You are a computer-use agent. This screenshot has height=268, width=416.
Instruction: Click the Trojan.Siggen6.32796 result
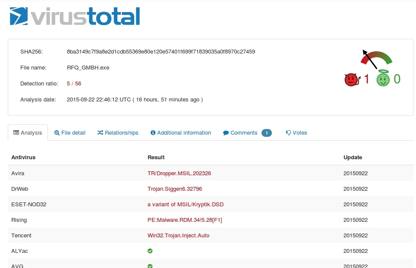pos(175,189)
